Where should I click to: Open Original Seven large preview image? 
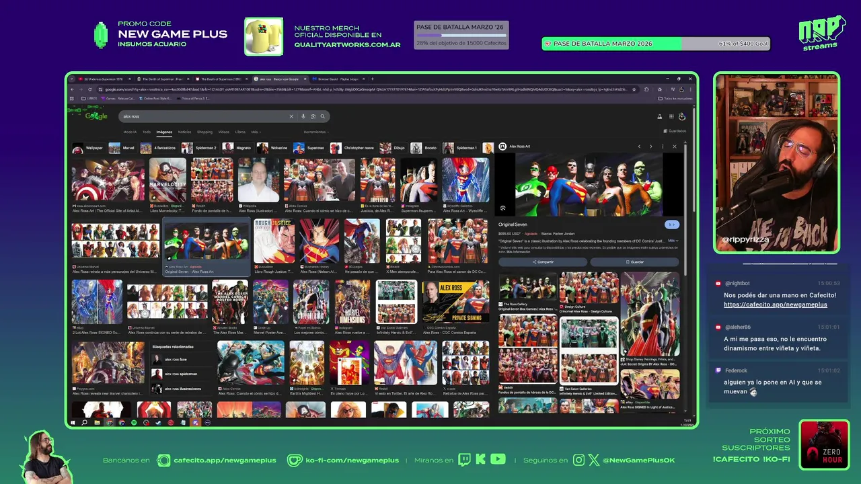click(589, 185)
